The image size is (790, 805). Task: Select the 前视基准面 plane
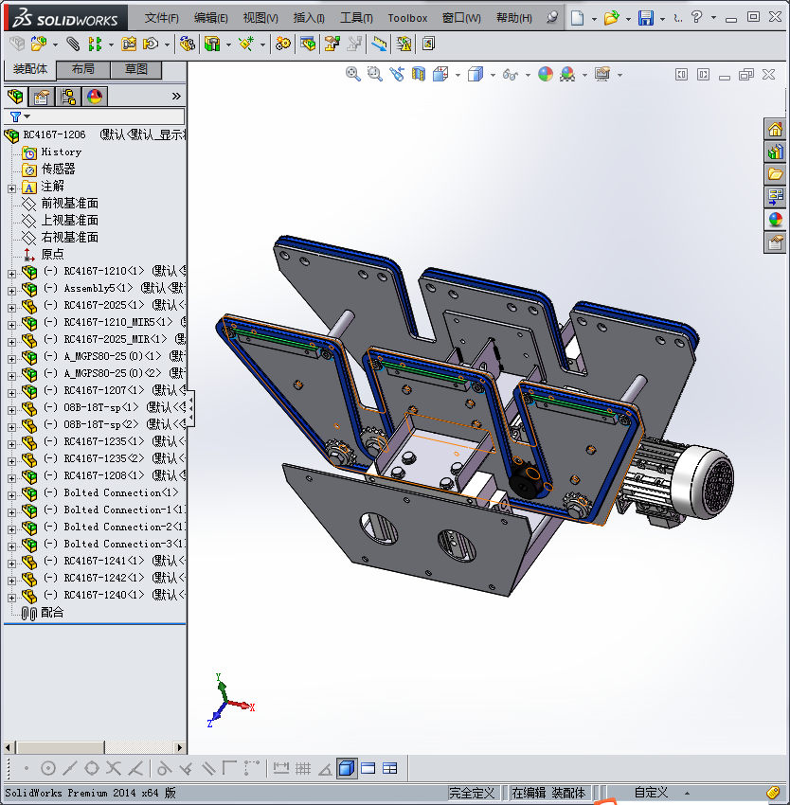coord(69,204)
